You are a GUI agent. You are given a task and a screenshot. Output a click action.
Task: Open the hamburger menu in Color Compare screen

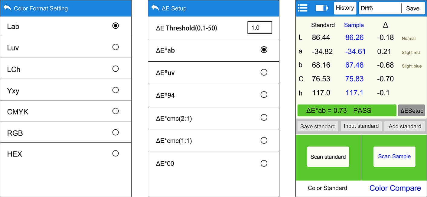[302, 8]
